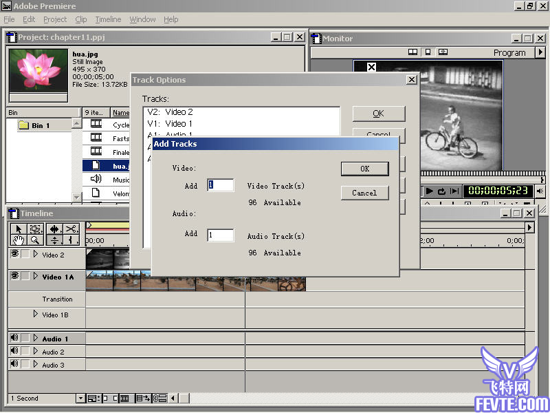The width and height of the screenshot is (550, 413).
Task: Click the Toggle Sync Mode icon
Action: (160, 399)
